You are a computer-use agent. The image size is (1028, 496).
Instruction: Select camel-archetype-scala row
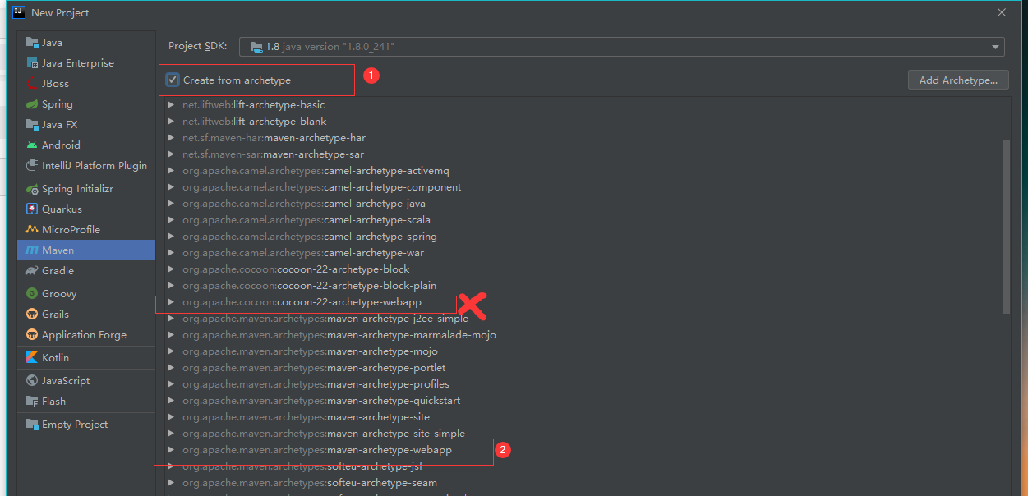point(582,220)
